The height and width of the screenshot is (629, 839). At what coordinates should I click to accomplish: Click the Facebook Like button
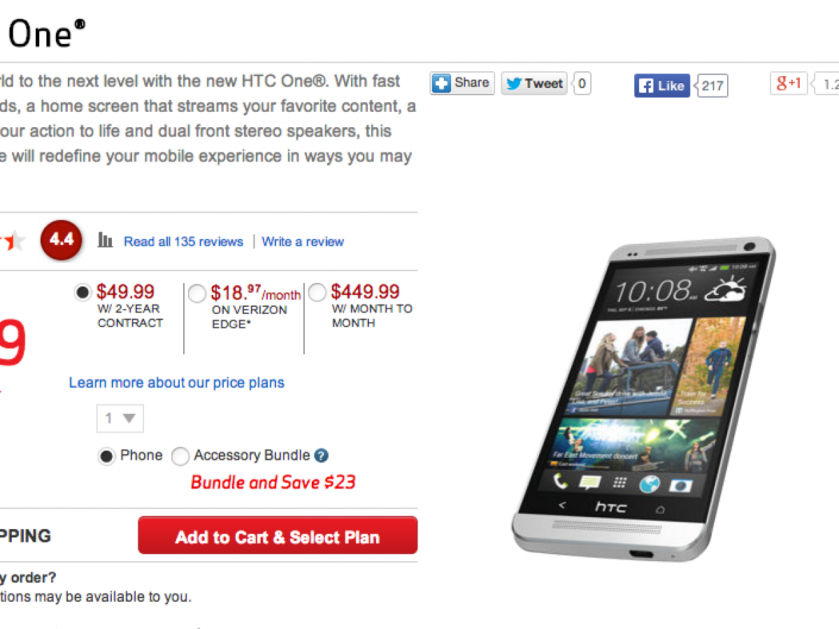click(x=662, y=86)
